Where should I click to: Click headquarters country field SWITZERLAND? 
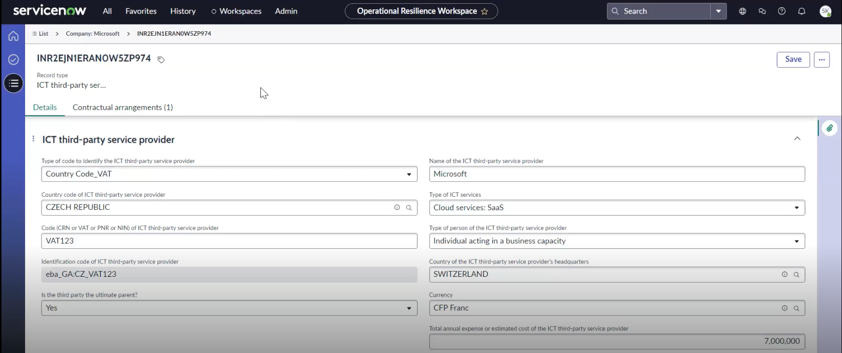tap(617, 274)
